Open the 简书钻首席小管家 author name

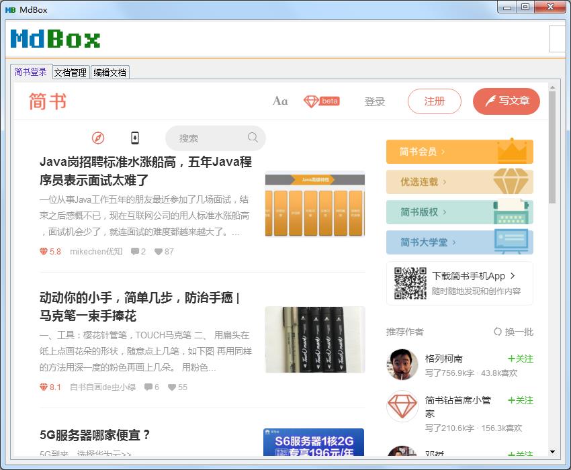coord(458,407)
